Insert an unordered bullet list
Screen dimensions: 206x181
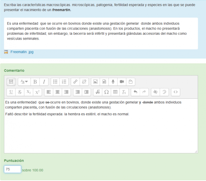[x=55, y=82]
